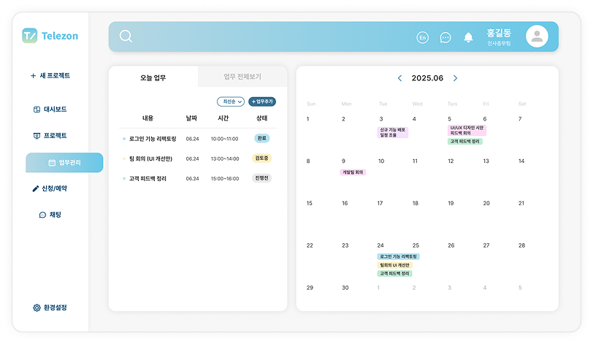
Task: Switch language with the En icon
Action: pyautogui.click(x=422, y=37)
